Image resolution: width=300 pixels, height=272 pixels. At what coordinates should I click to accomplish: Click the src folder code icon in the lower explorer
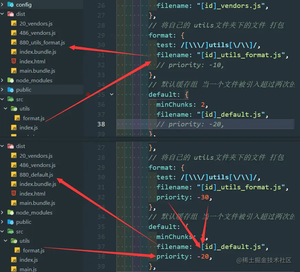pyautogui.click(x=11, y=231)
